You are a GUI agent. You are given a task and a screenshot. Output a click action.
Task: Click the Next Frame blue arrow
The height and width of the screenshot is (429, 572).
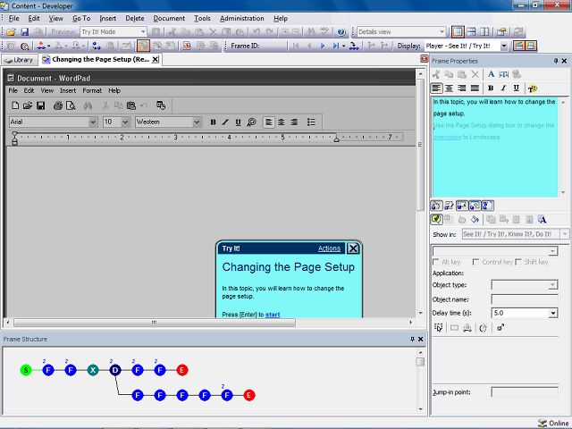point(323,46)
